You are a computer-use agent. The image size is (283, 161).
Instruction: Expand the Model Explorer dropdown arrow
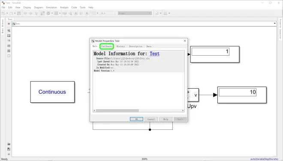pos(60,13)
